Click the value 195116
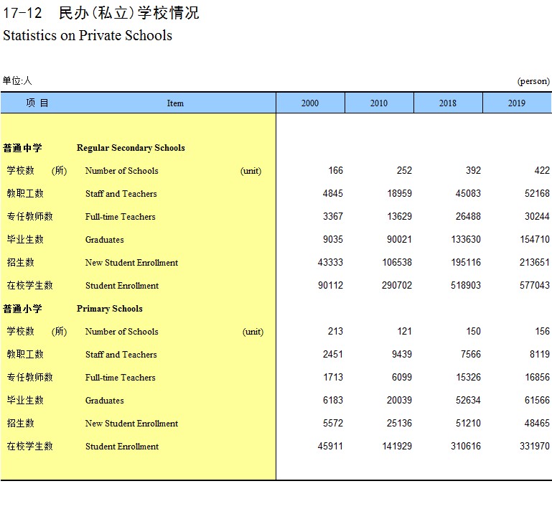 click(x=466, y=263)
